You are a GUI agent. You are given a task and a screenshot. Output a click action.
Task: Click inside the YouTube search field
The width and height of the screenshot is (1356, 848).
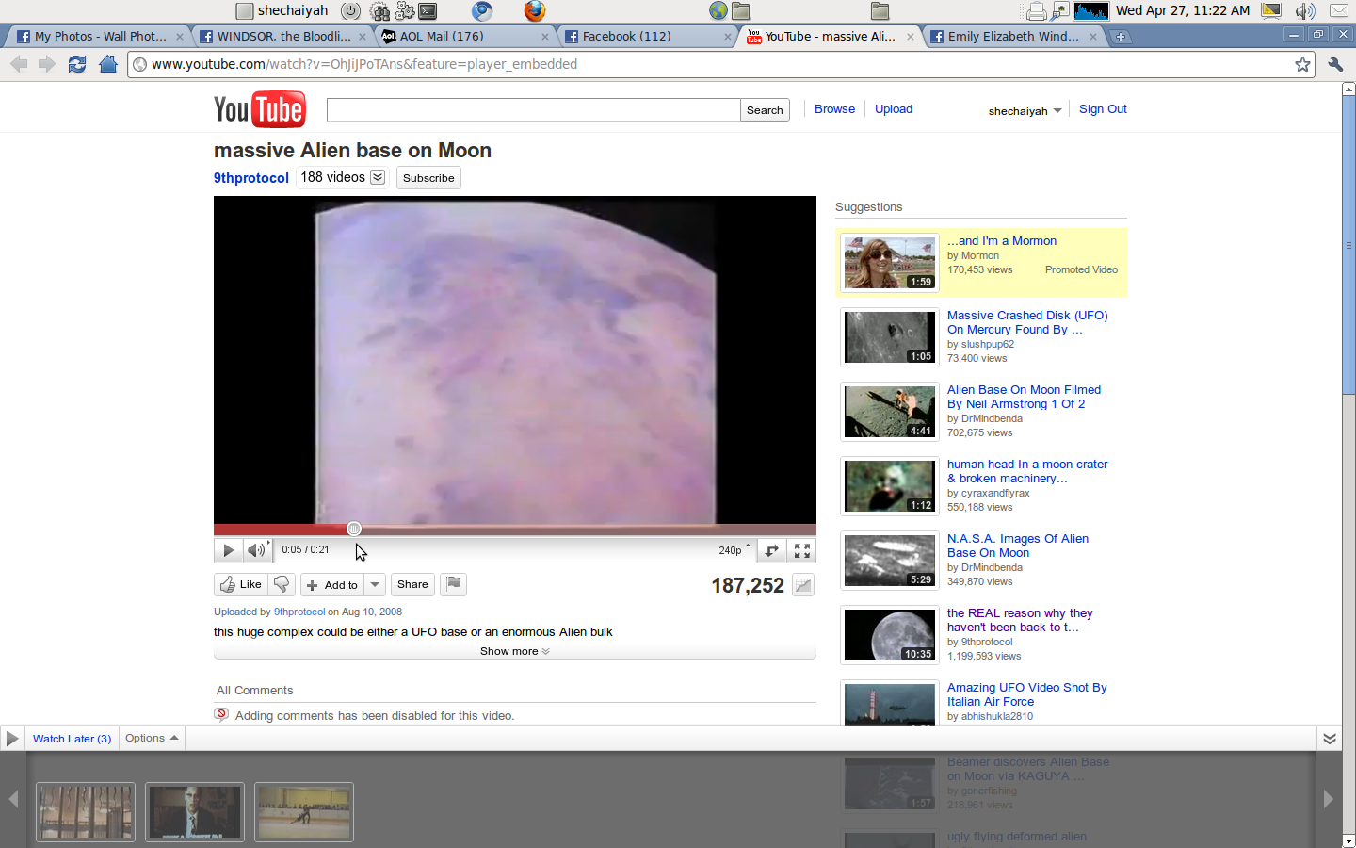tap(533, 110)
